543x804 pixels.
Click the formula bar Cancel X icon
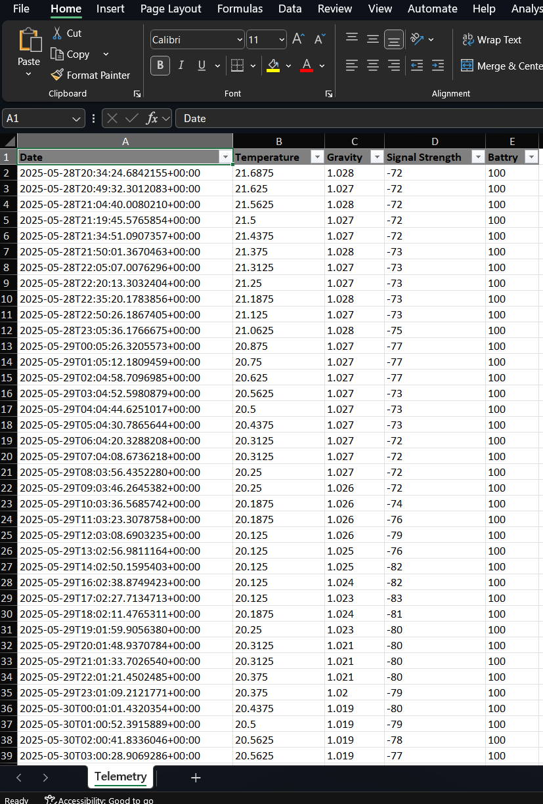pos(112,118)
